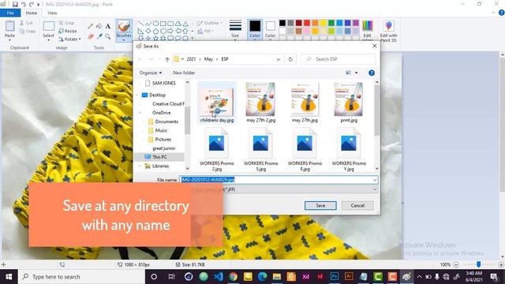
Task: Open the shape Outline dropdown
Action: click(210, 23)
